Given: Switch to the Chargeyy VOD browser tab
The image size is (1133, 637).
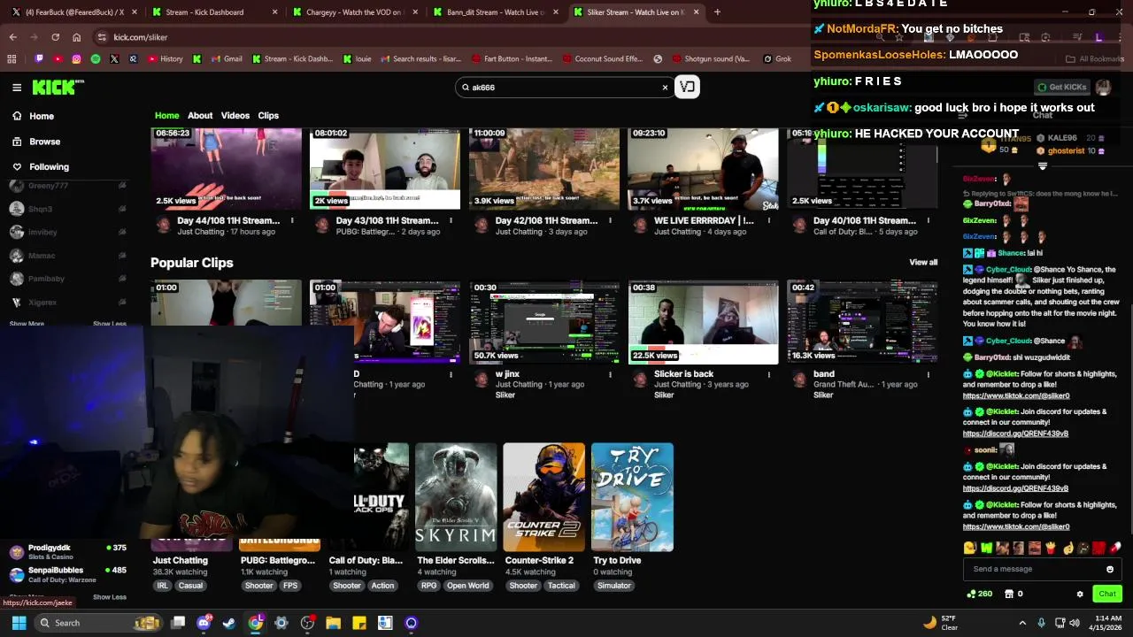Looking at the screenshot, I should click(355, 12).
